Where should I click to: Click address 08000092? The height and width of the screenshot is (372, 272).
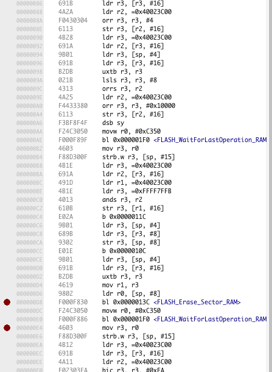(29, 46)
